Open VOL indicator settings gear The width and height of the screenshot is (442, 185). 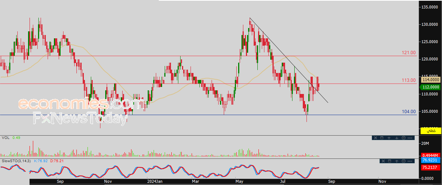[404, 138]
